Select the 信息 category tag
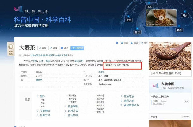 coord(149,7)
